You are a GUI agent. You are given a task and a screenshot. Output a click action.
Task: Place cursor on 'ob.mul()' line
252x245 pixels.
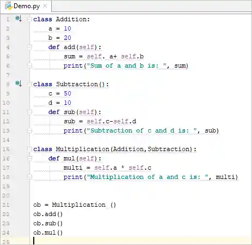(48, 232)
